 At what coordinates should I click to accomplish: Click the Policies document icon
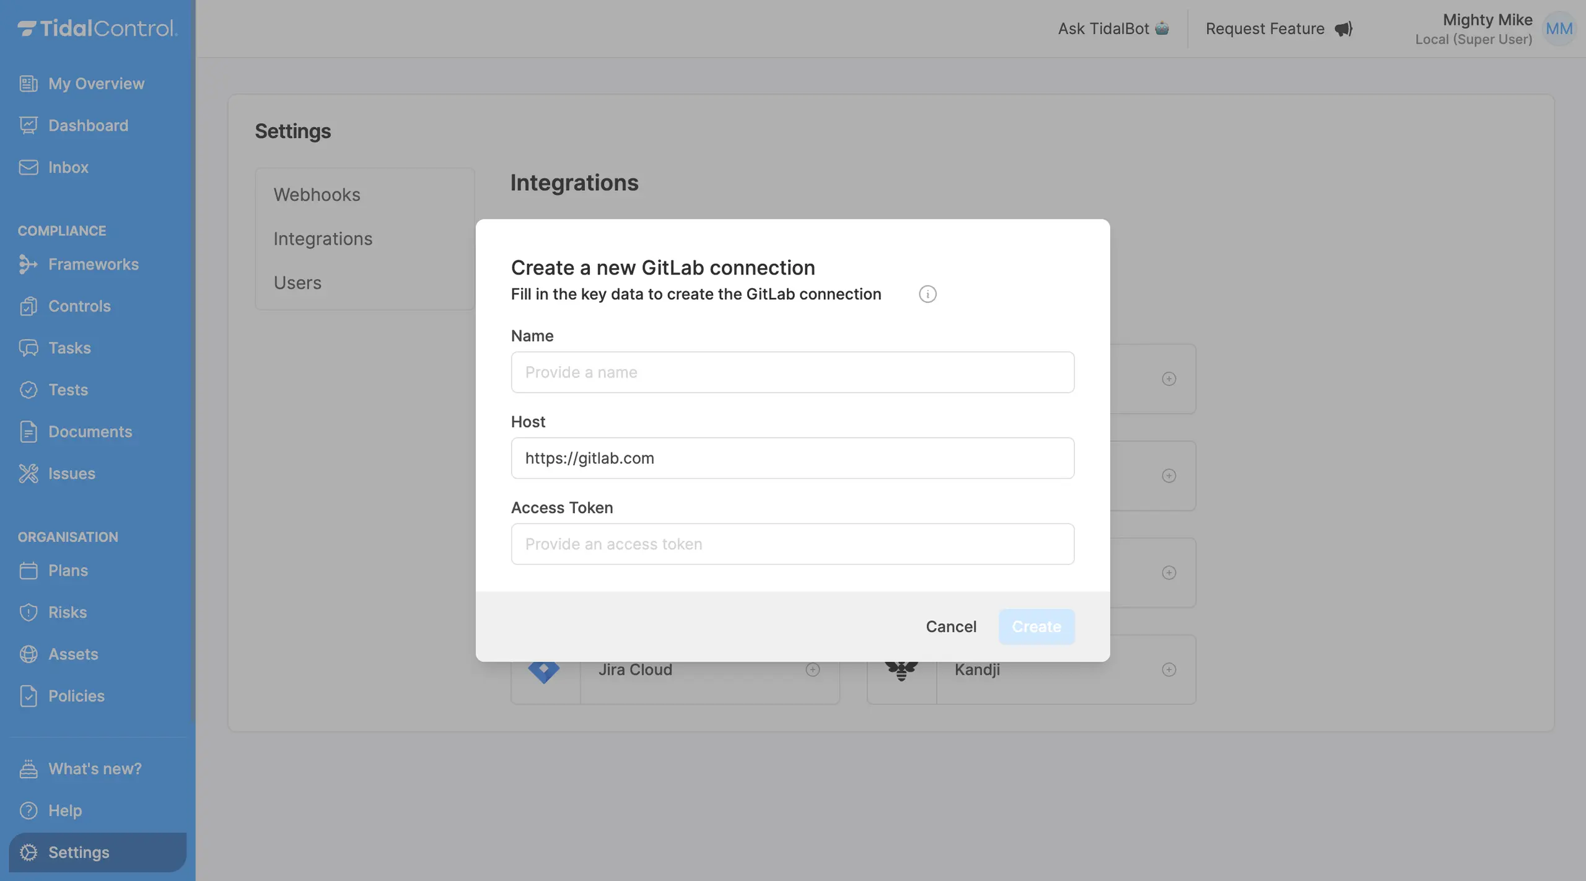(28, 696)
